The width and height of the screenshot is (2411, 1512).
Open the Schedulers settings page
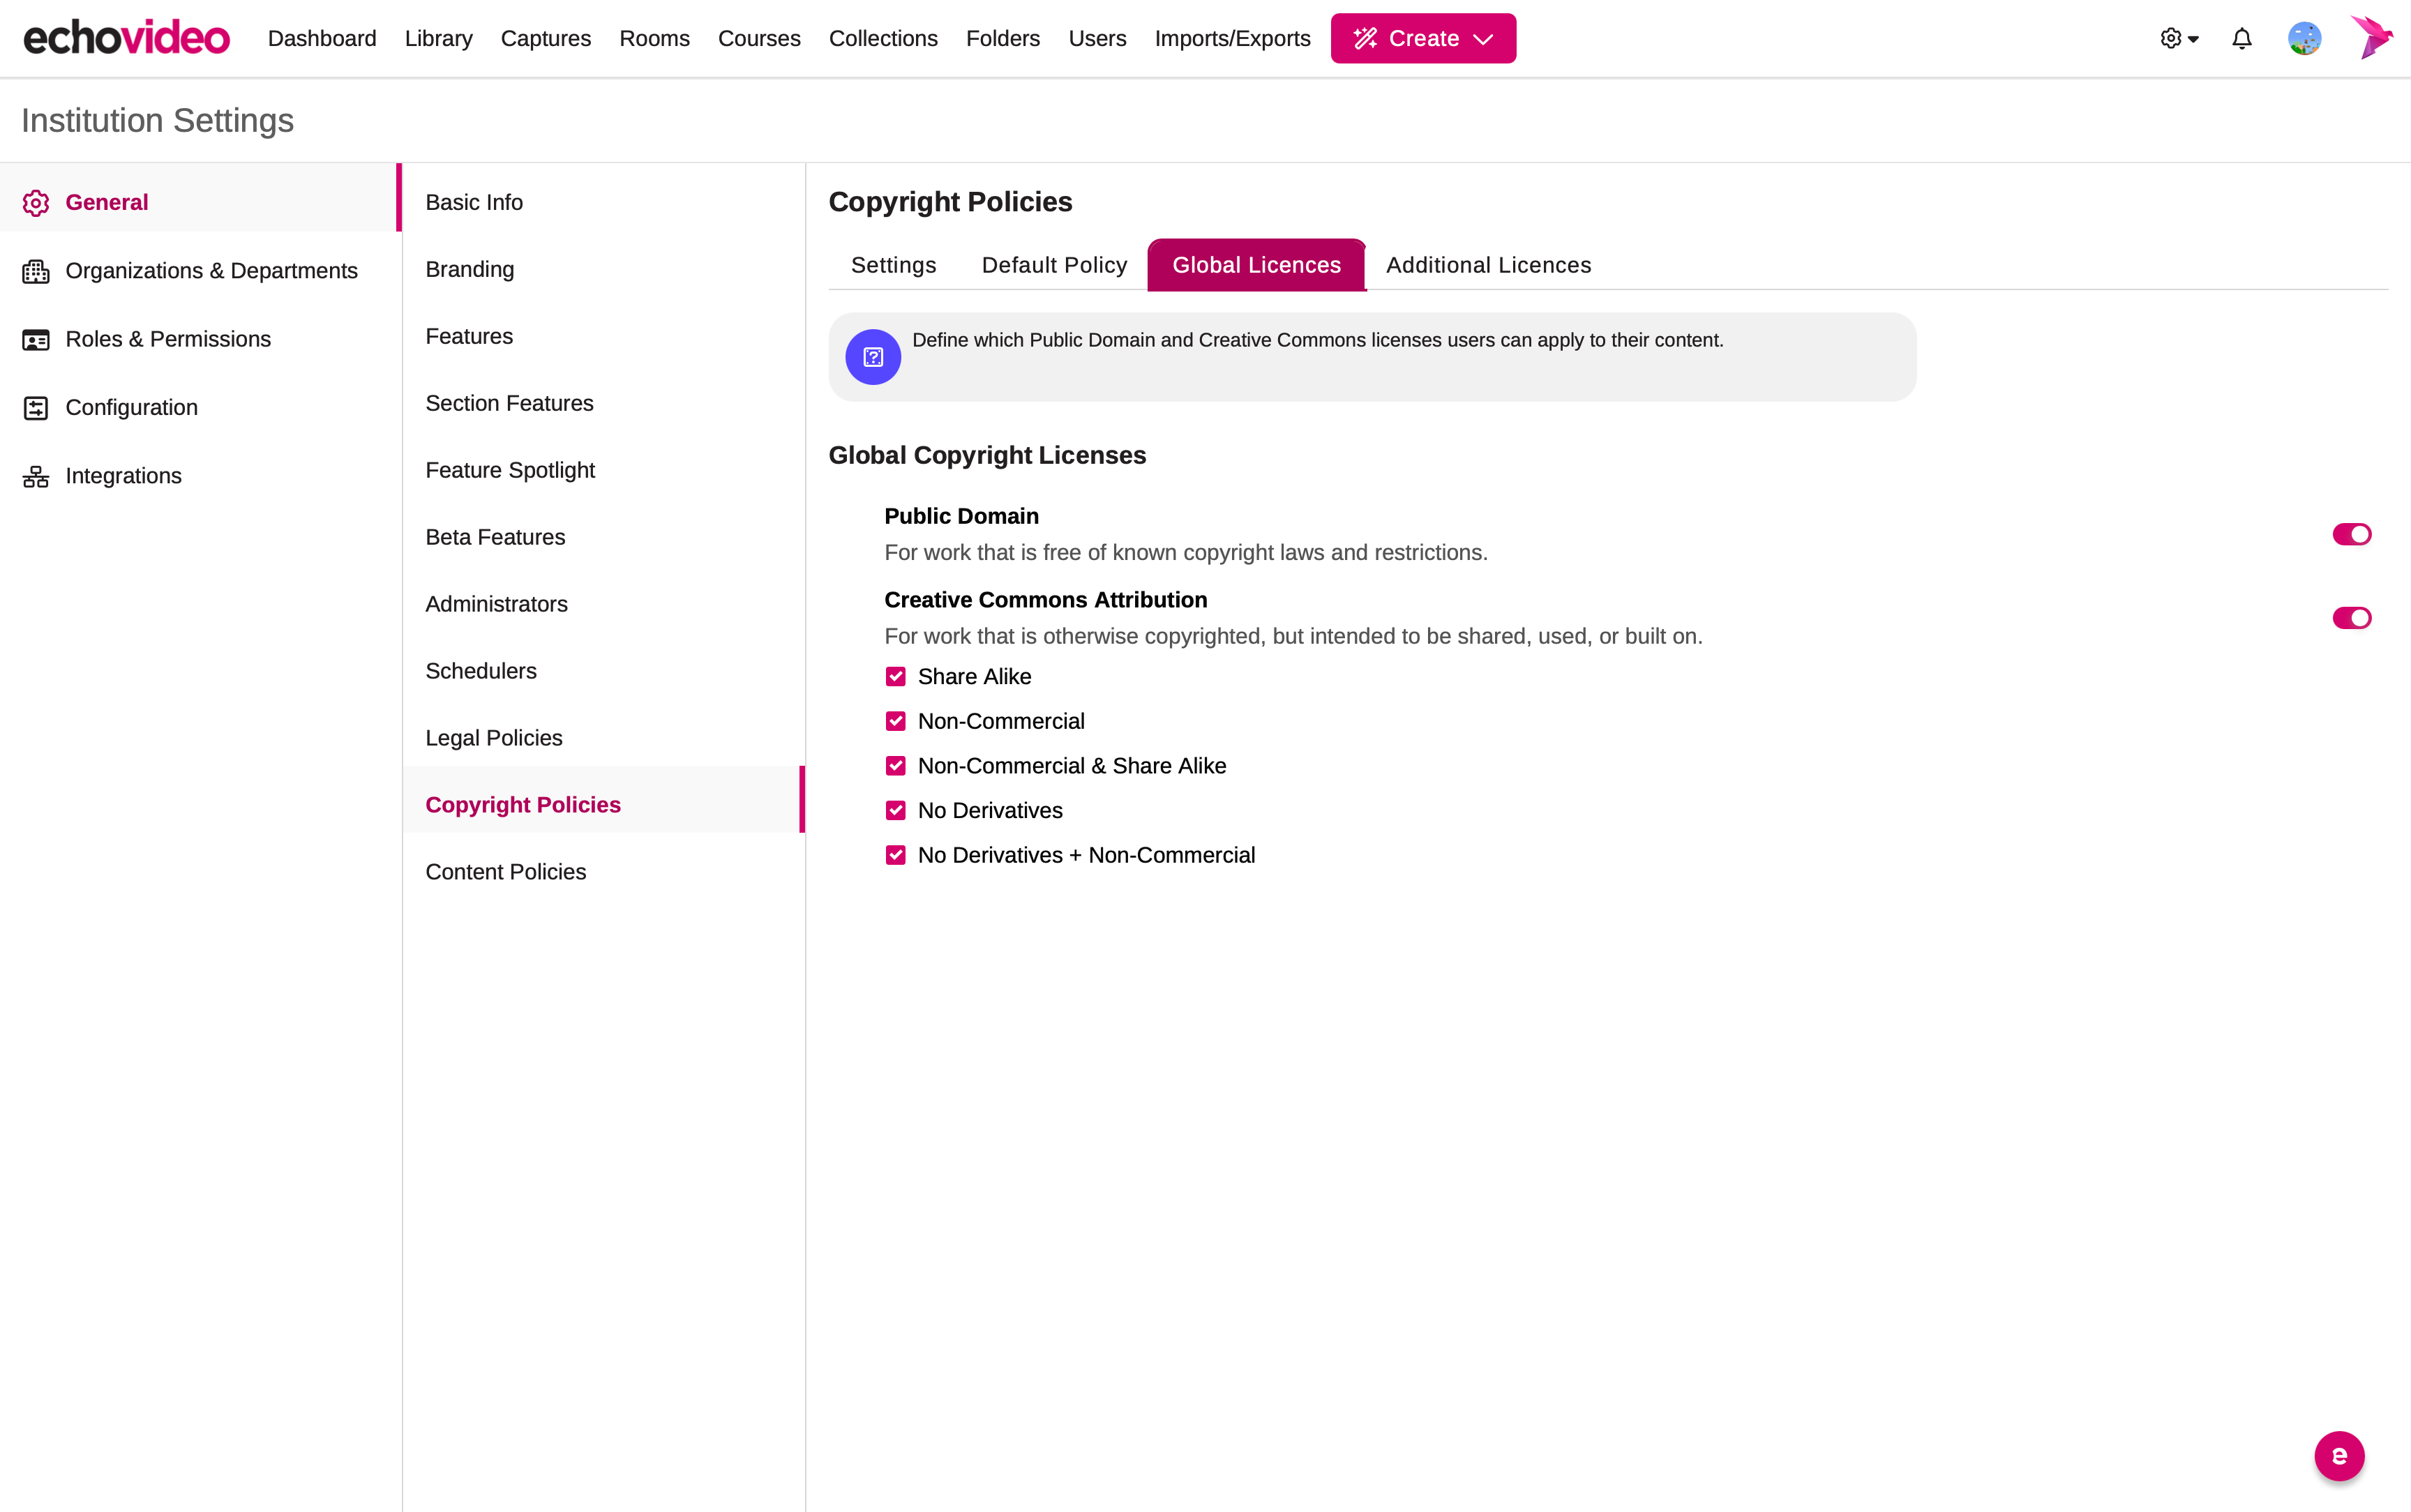point(603,671)
